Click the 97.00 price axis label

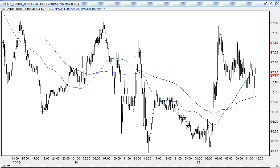point(274,102)
